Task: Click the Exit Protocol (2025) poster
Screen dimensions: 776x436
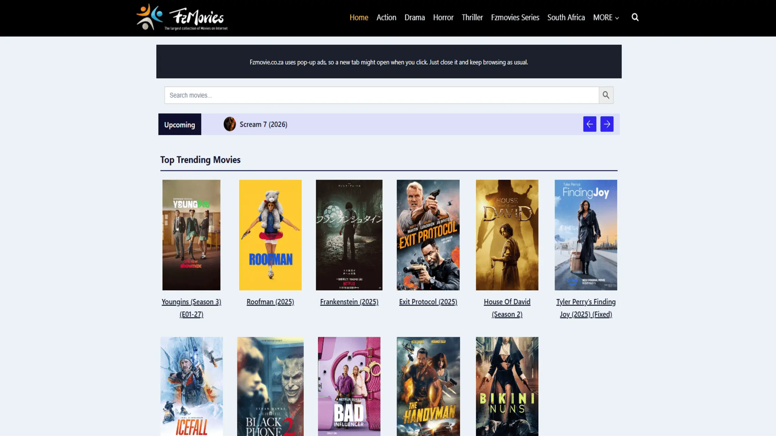Action: tap(428, 235)
